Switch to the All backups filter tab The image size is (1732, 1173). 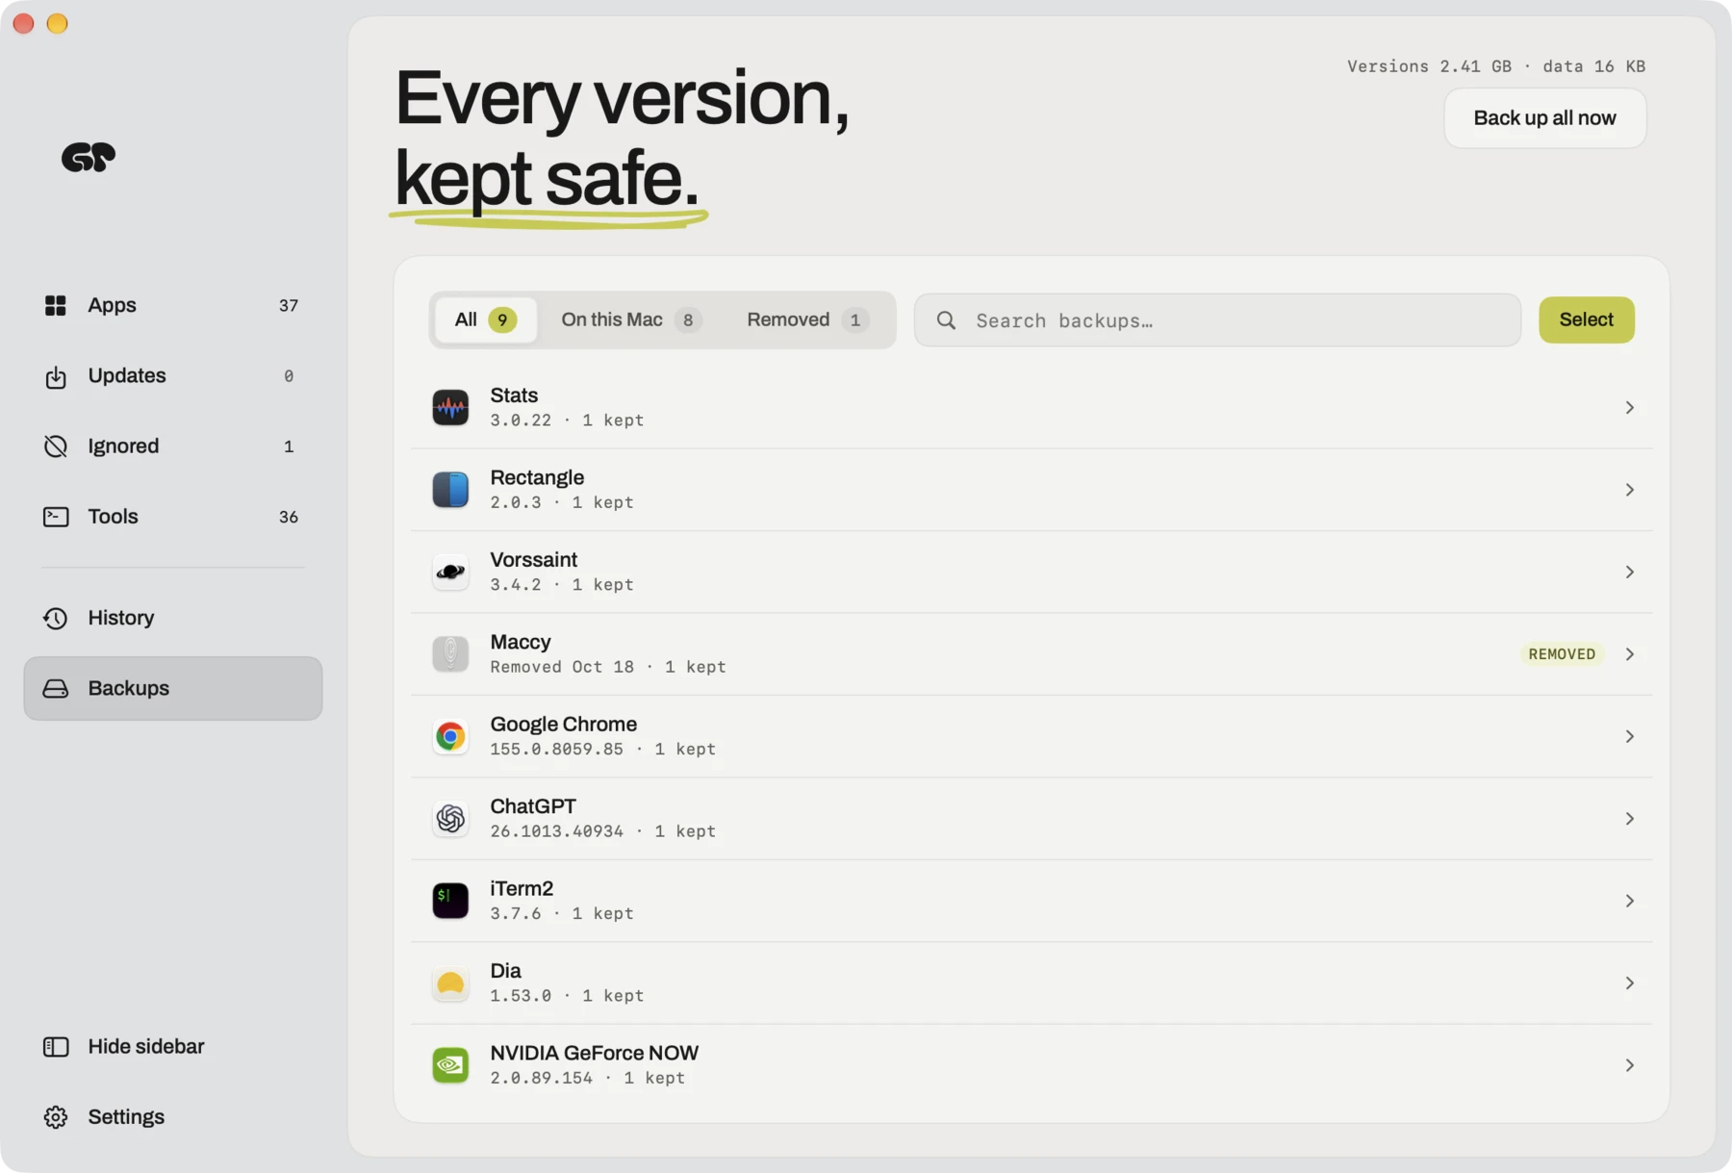pyautogui.click(x=485, y=319)
